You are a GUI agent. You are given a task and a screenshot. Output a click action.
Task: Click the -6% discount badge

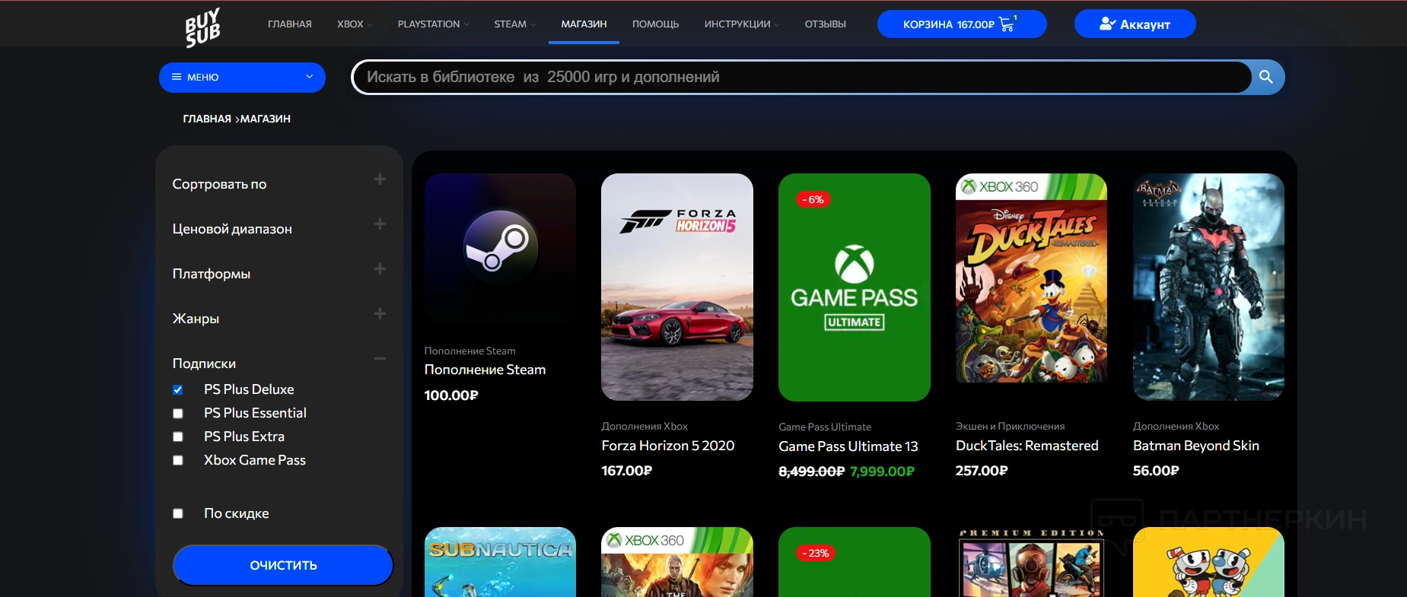point(813,199)
